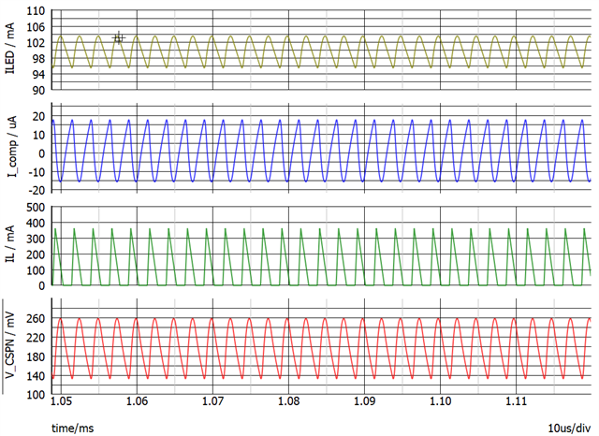
Task: Click the 500 value on IL axis
Action: 36,208
